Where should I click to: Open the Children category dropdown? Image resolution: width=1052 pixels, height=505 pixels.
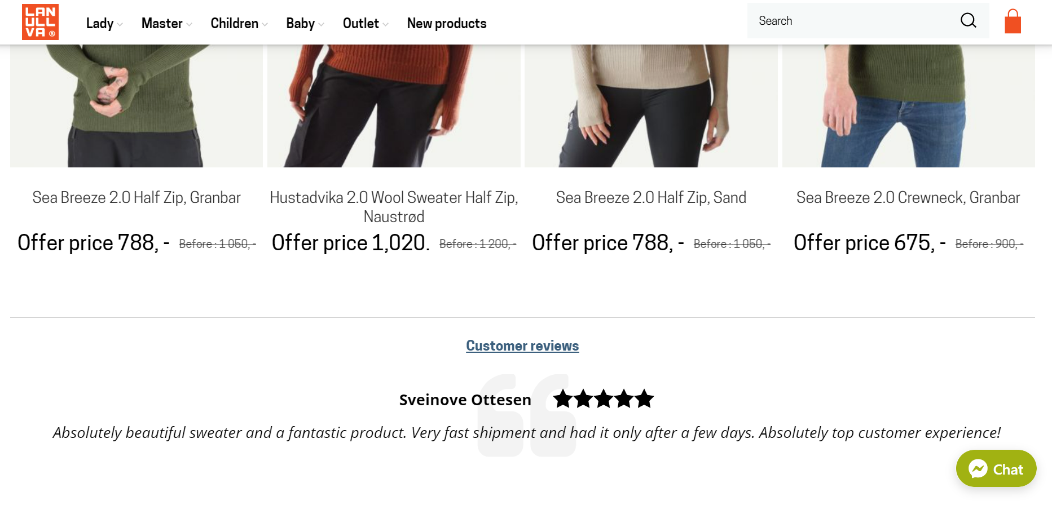tap(239, 24)
